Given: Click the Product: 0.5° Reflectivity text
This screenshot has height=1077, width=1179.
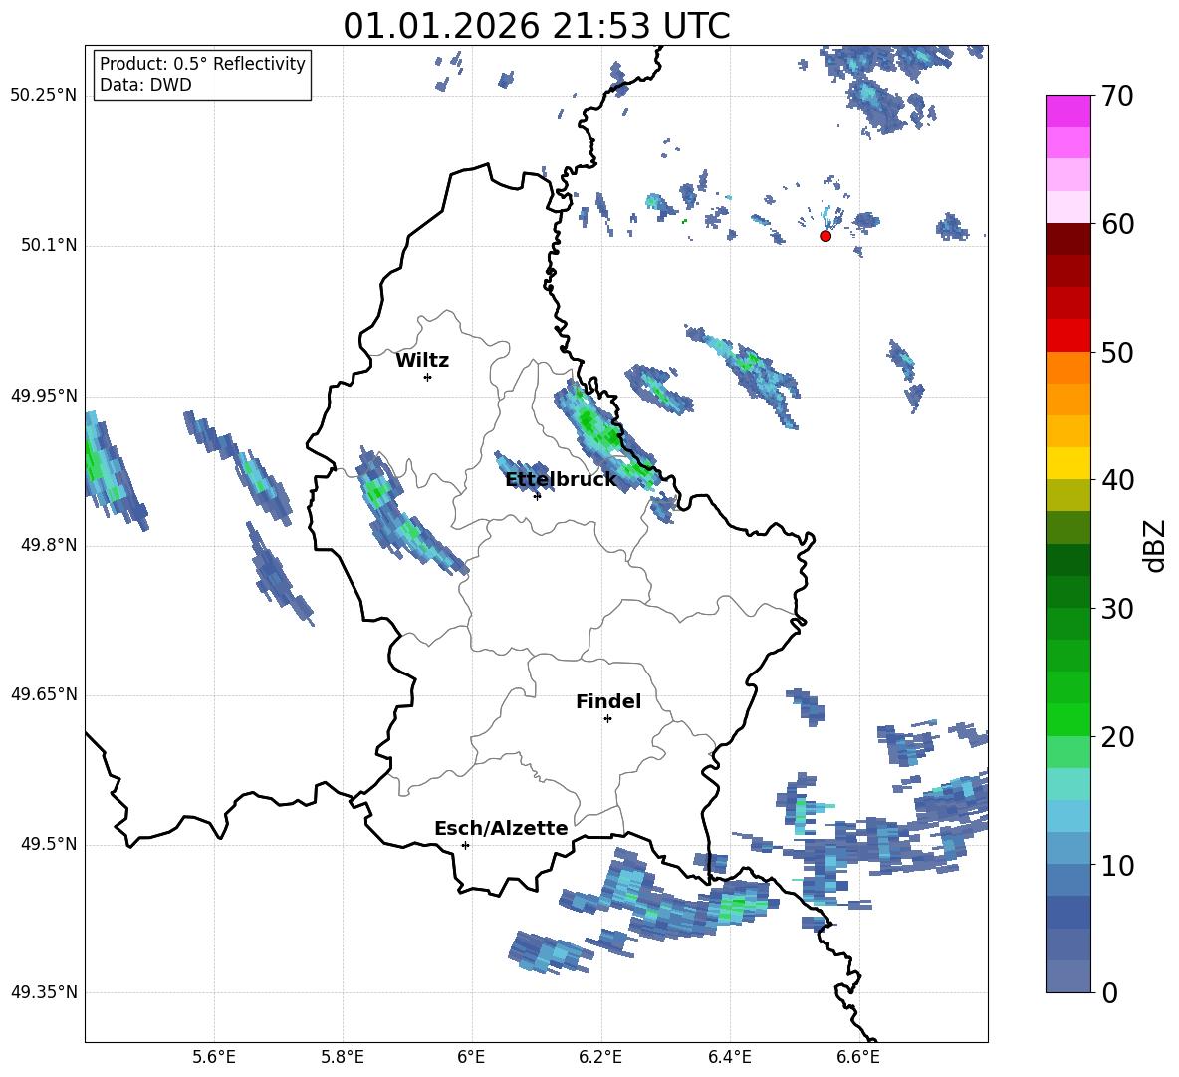Looking at the screenshot, I should 202,63.
